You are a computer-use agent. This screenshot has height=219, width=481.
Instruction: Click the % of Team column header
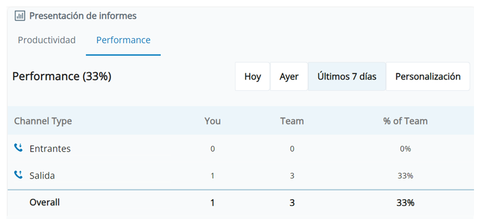[x=405, y=121]
